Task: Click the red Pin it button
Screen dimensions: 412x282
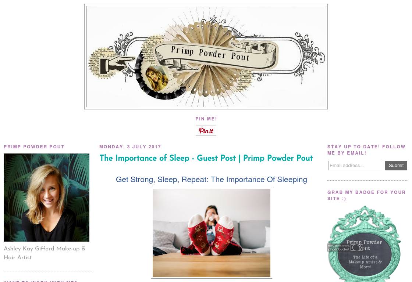Action: click(206, 131)
